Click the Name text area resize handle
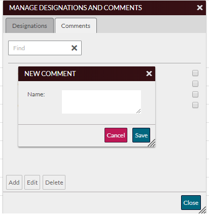209x215 pixels. tap(138, 111)
